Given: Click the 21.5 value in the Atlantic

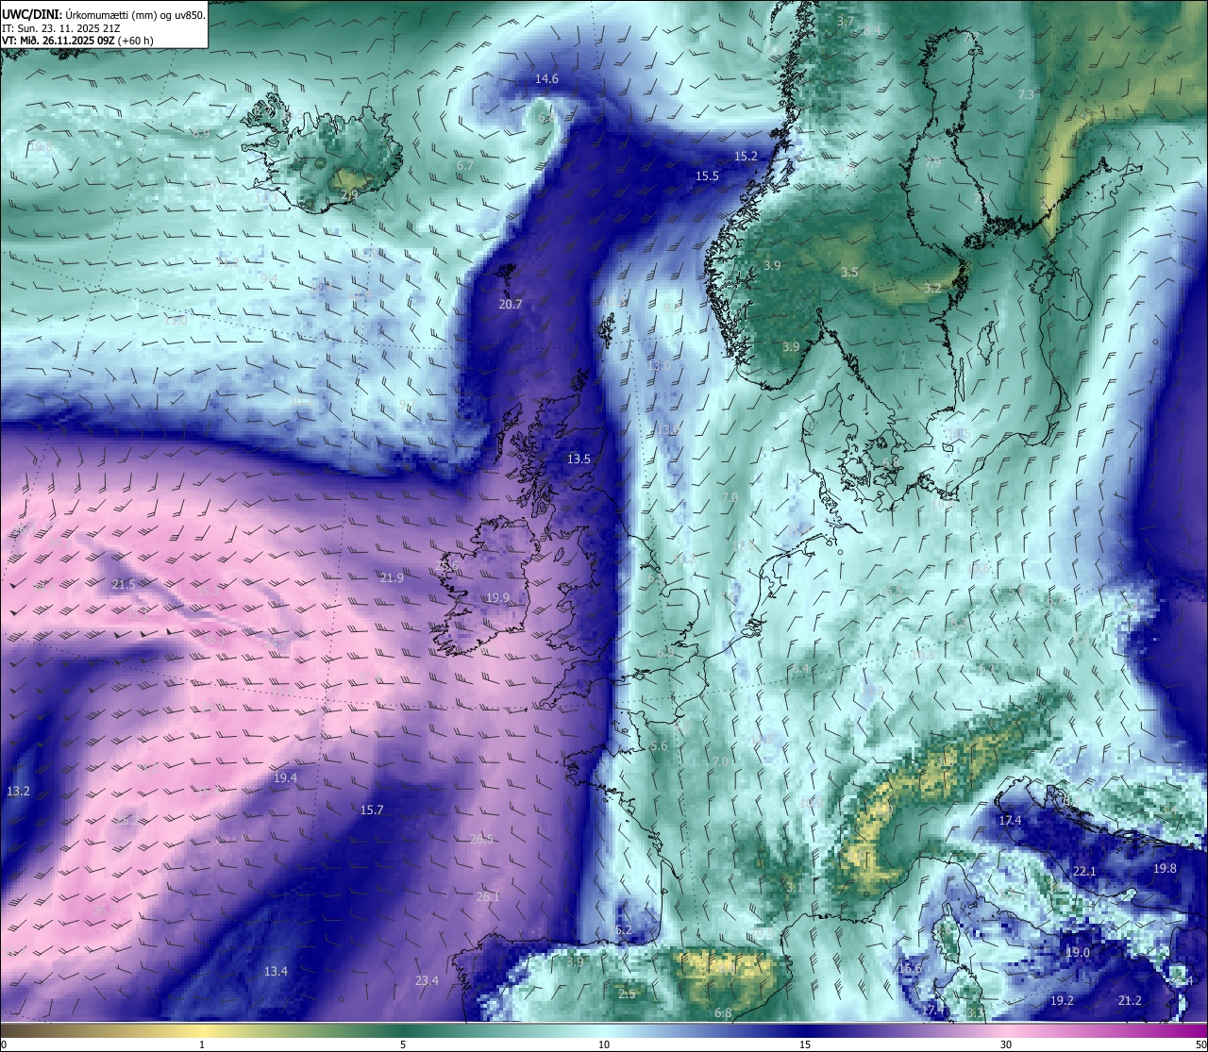Looking at the screenshot, I should (124, 584).
